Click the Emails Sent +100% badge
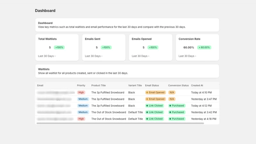Image resolution: width=256 pixels, height=144 pixels. coord(106,47)
